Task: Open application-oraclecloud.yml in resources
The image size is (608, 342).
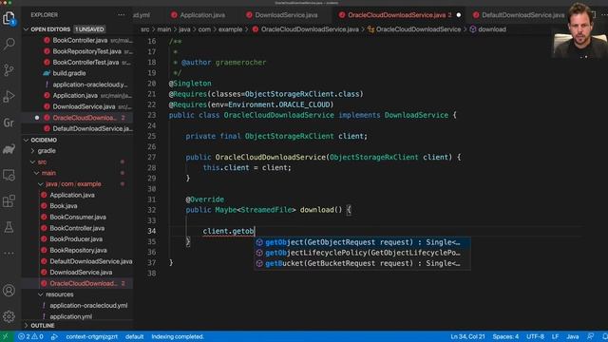Action: tap(88, 306)
